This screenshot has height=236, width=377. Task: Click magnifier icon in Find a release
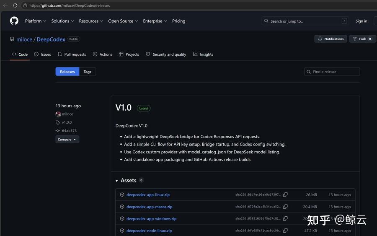pos(308,72)
